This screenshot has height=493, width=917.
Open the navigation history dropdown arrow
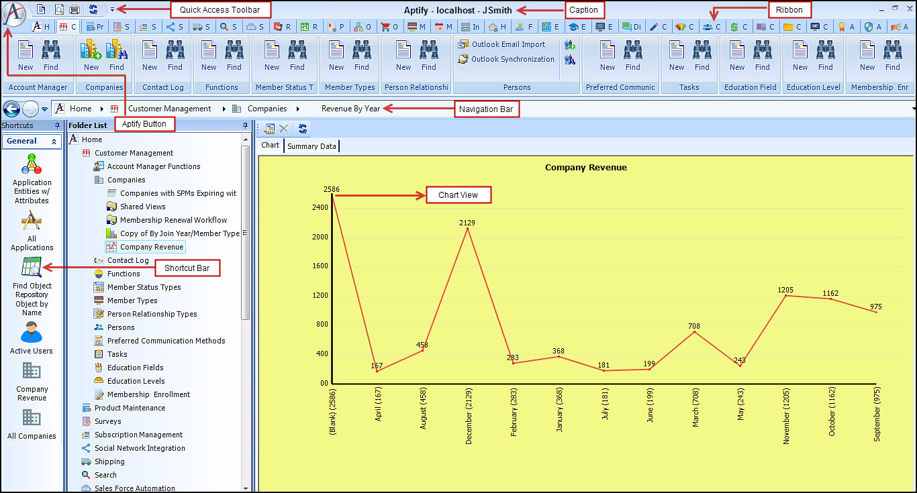click(x=44, y=109)
